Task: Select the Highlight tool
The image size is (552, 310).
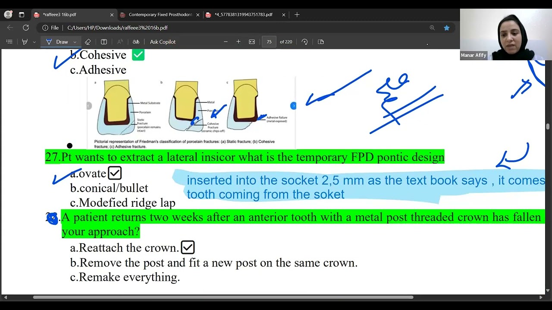Action: coord(25,42)
